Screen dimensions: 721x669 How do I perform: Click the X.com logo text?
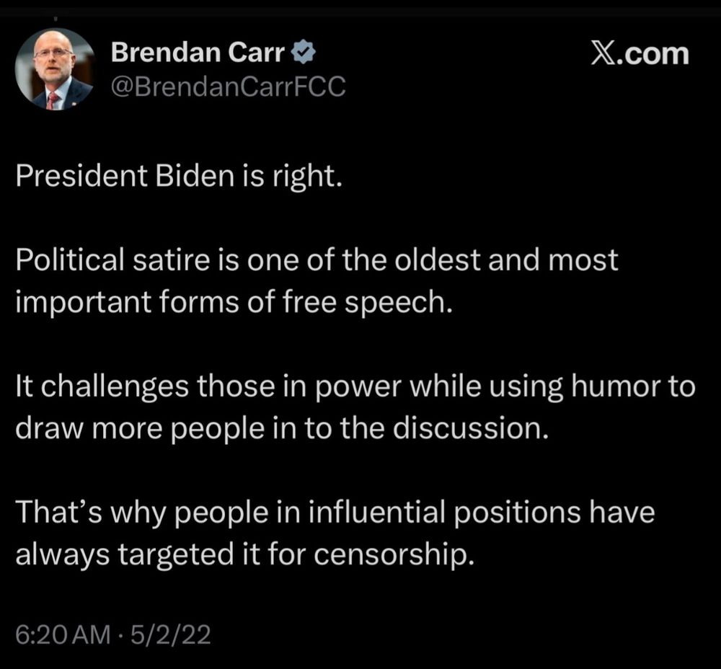click(x=640, y=54)
